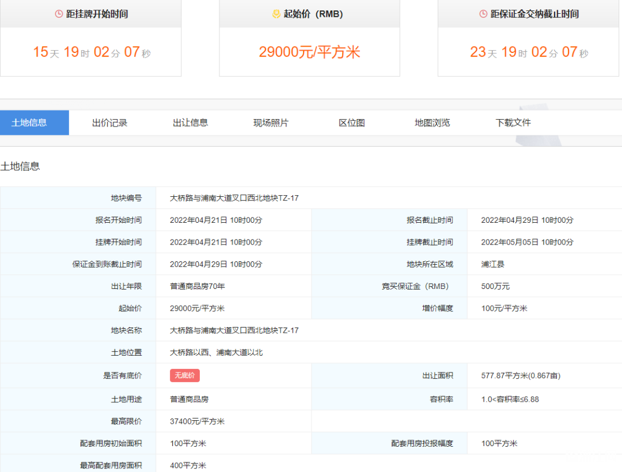
Task: Select the 土地信息 tab
Action: [x=35, y=123]
